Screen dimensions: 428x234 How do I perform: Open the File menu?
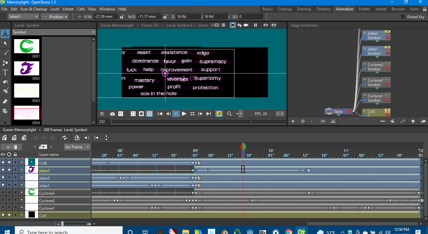(x=5, y=9)
